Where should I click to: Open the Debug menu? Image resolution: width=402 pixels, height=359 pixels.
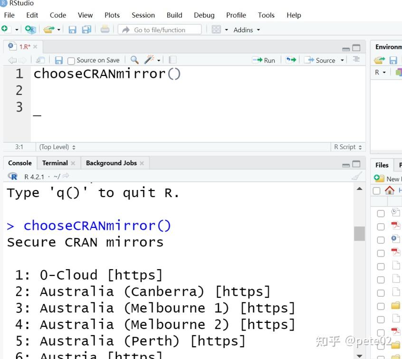[204, 15]
